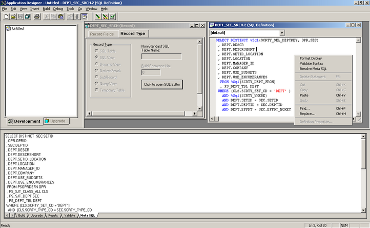Toggle the Output Window toolbar icon
Image resolution: width=370 pixels, height=228 pixels.
tap(85, 16)
